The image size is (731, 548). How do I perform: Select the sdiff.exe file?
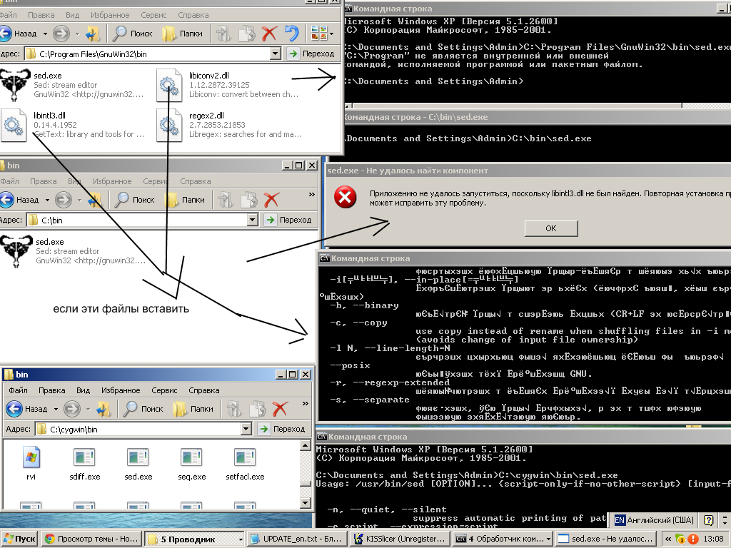tap(84, 463)
